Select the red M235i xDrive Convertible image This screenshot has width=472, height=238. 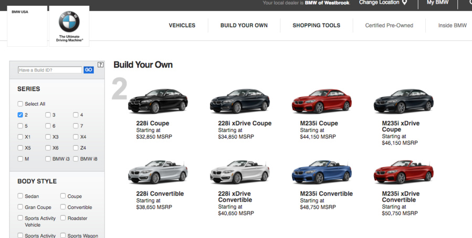(x=404, y=171)
